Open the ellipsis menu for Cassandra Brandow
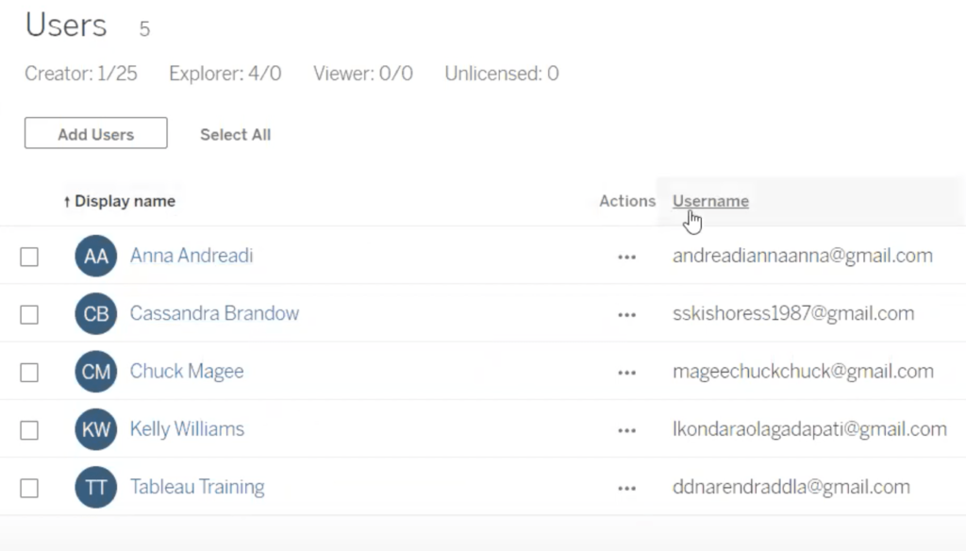Screen dimensions: 966x551 (x=626, y=314)
